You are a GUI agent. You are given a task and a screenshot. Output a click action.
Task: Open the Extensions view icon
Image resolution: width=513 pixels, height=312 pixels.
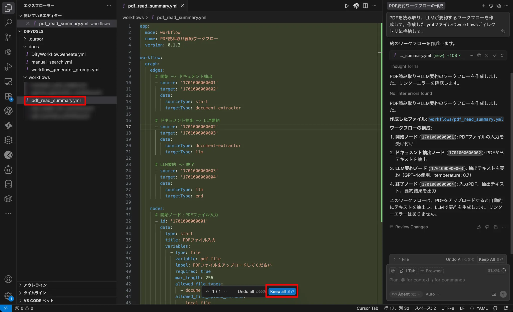pyautogui.click(x=8, y=96)
